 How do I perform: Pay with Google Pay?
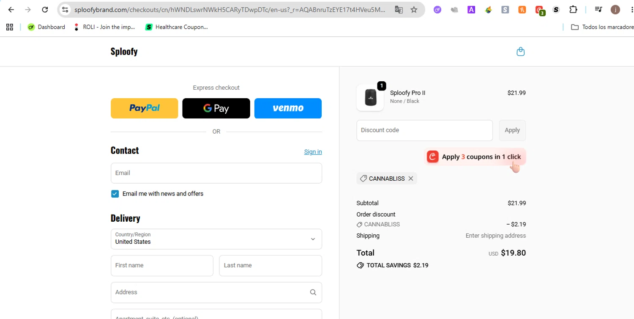216,108
